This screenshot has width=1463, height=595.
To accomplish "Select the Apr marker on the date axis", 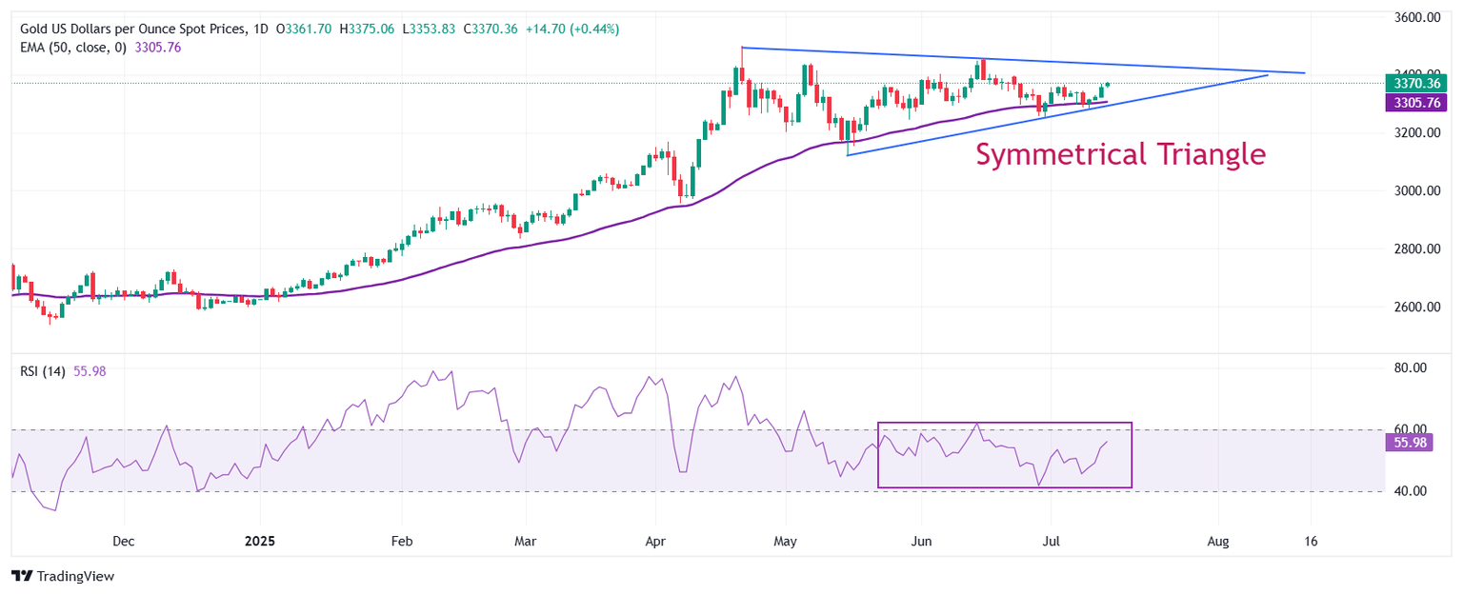I will click(x=655, y=541).
